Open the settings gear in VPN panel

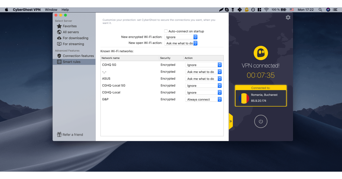coord(288,17)
